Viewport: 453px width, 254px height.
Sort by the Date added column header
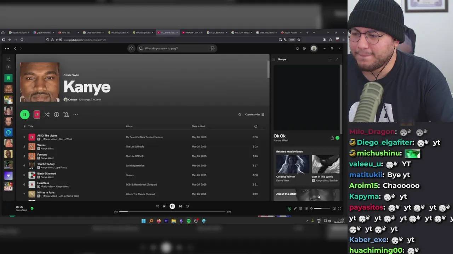(198, 126)
